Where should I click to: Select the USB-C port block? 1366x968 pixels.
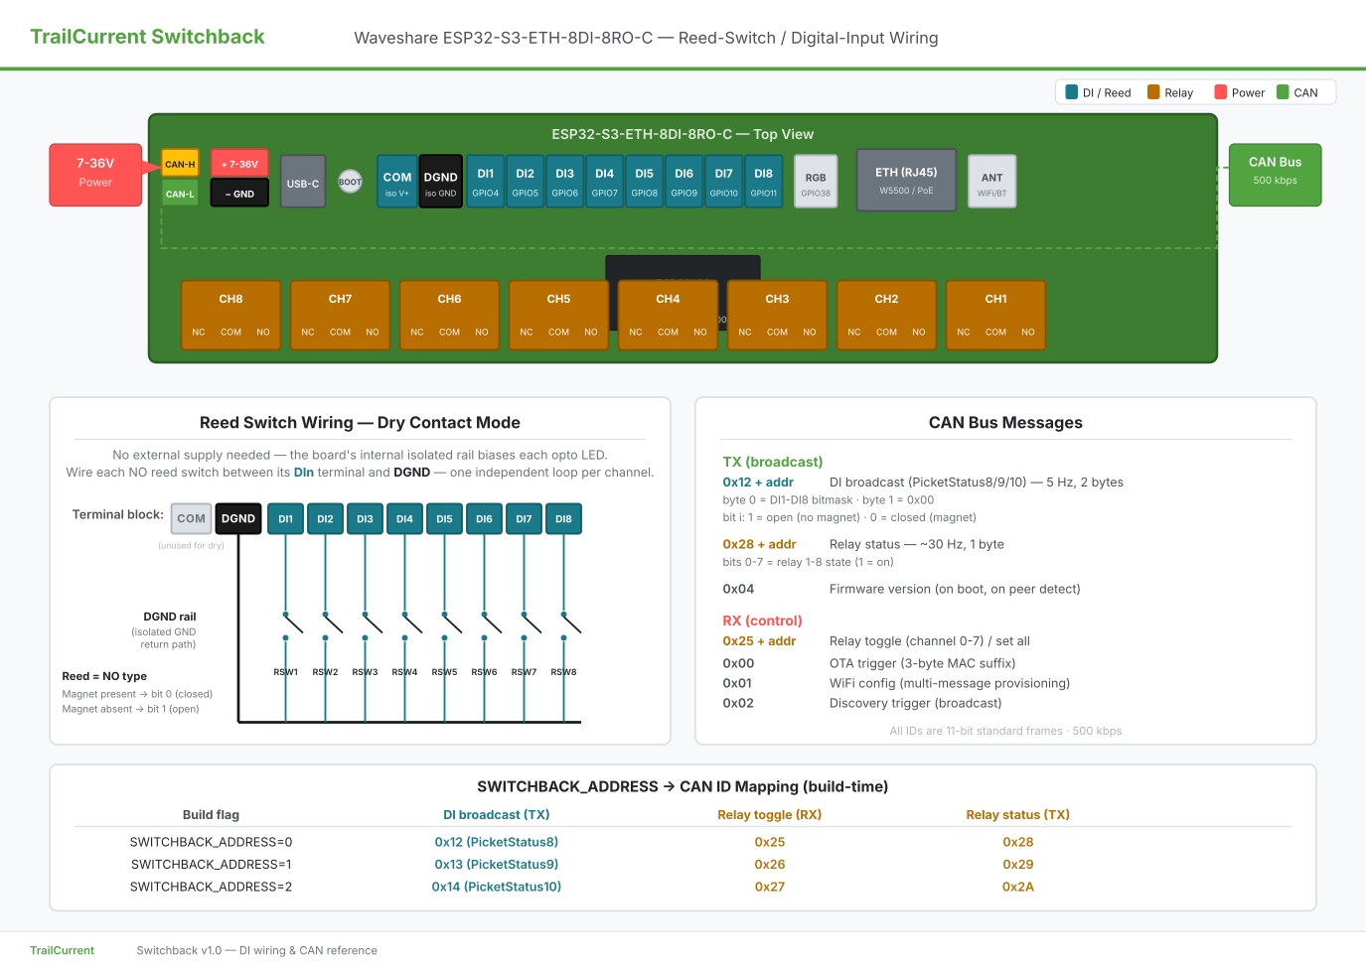pos(303,181)
